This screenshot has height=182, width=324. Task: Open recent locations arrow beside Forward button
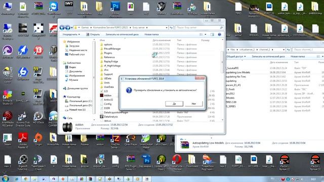click(x=72, y=28)
